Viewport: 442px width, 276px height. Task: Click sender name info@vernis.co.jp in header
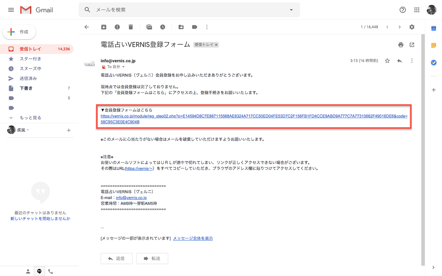click(x=118, y=61)
